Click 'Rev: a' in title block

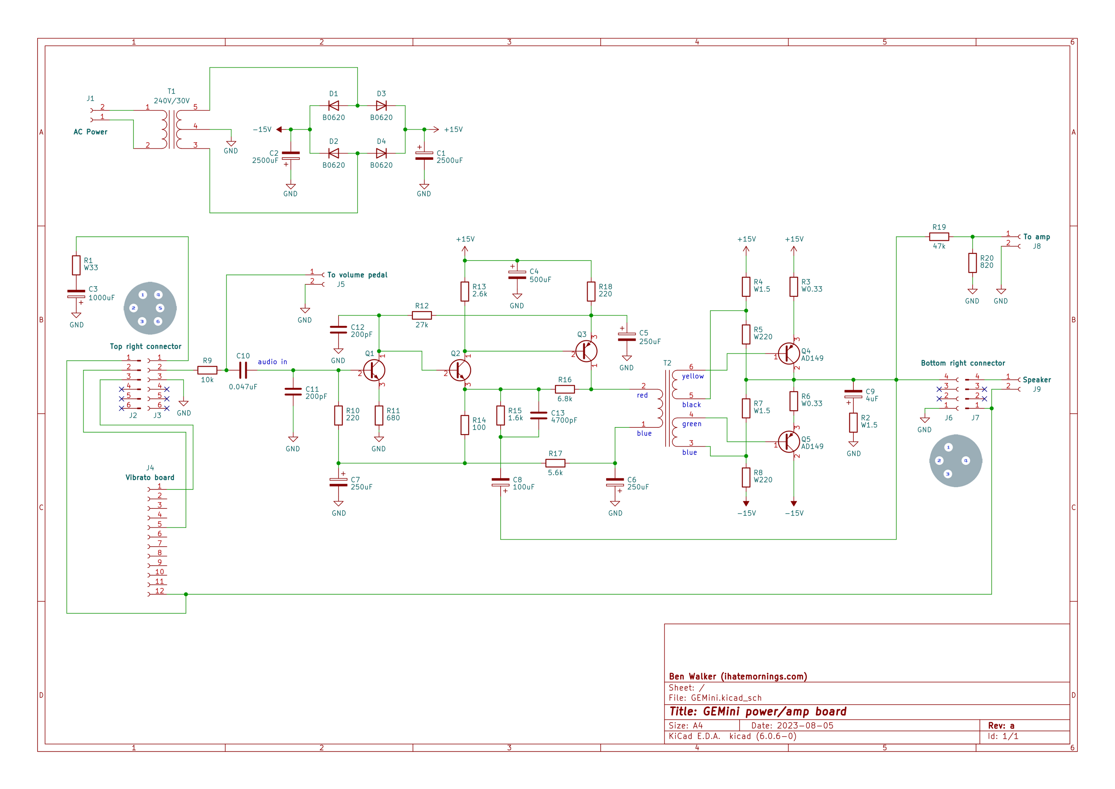click(1001, 725)
